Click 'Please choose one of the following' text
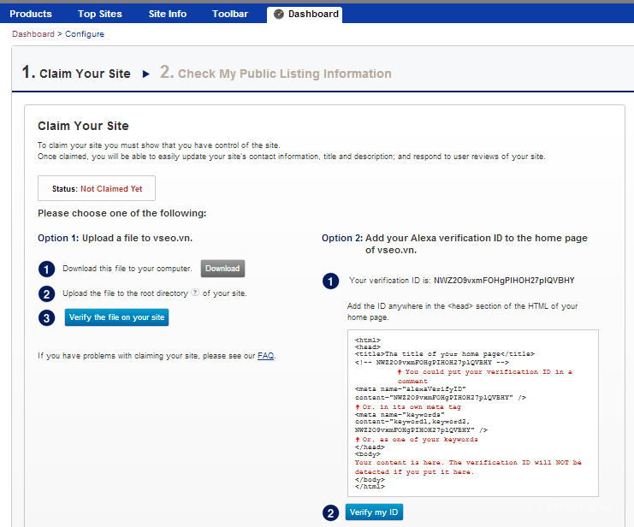This screenshot has width=634, height=527. (x=122, y=213)
